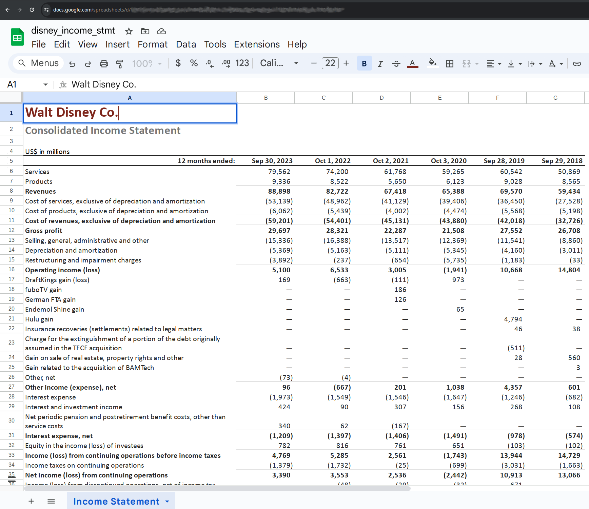Open more number formats (123)

click(x=242, y=63)
